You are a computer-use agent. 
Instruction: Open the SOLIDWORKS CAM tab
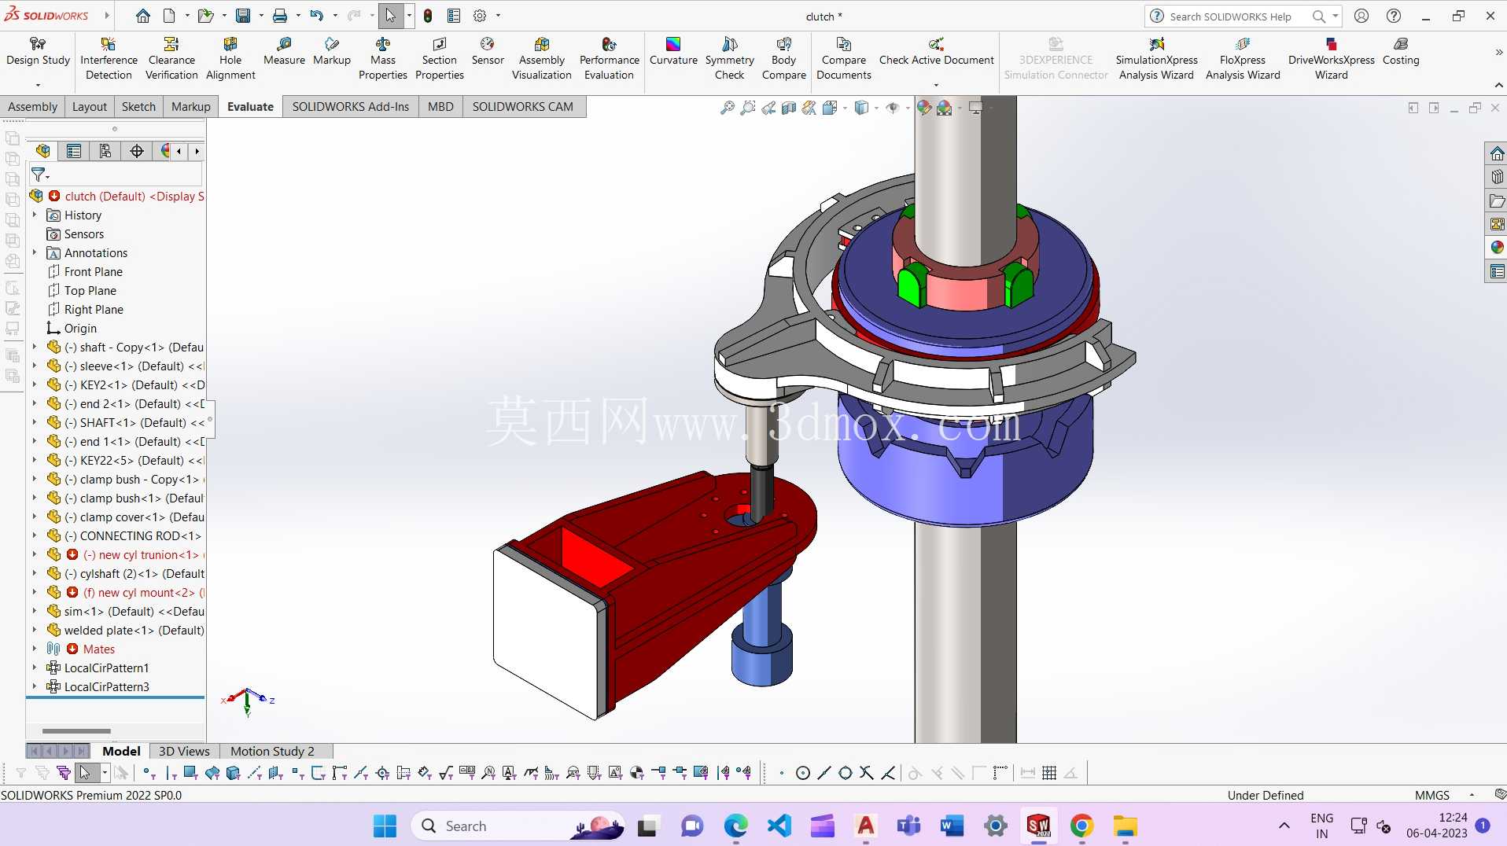523,107
